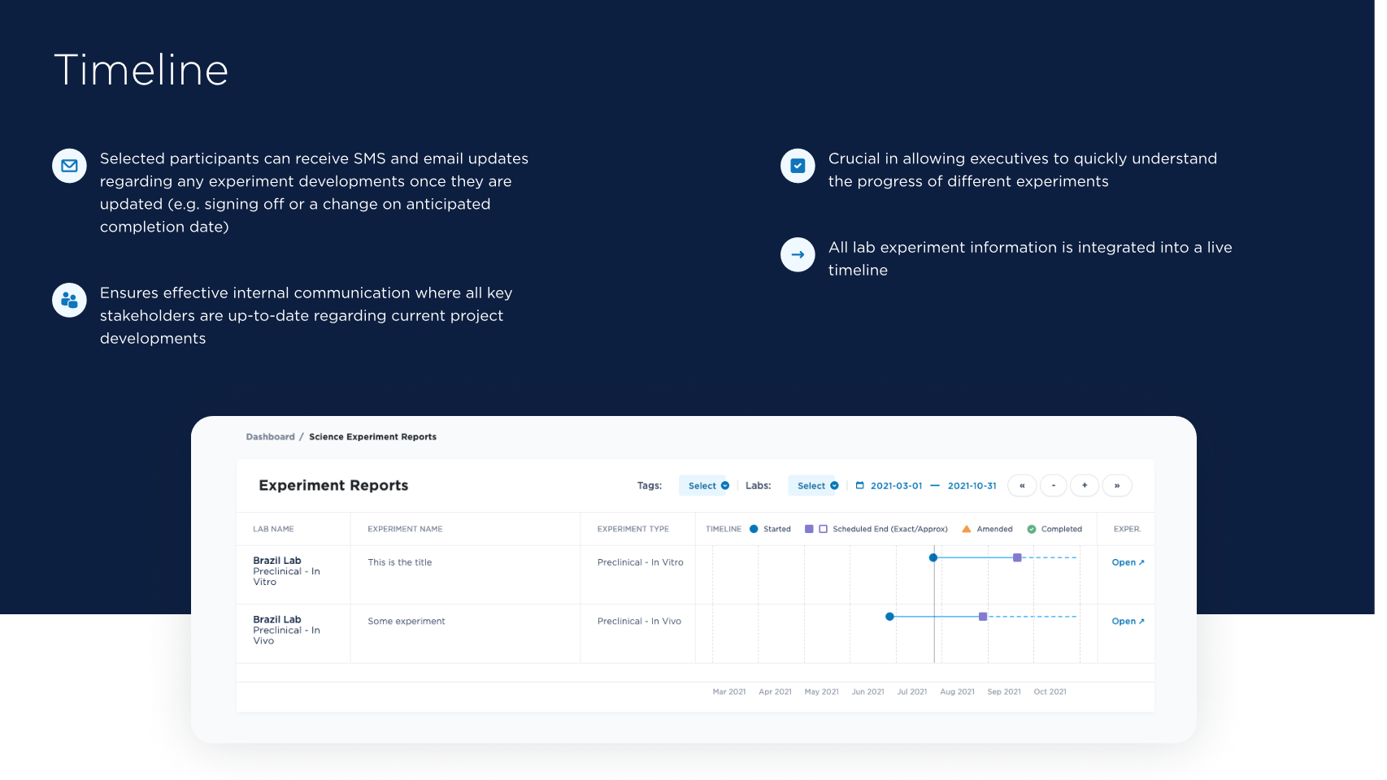Zoom out timeline with minus button
This screenshot has width=1387, height=780.
pyautogui.click(x=1054, y=485)
